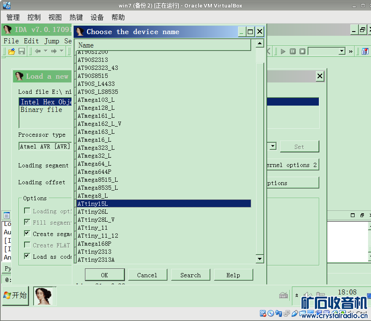
Task: Click the IDA portrait icon in taskbar
Action: [45, 296]
